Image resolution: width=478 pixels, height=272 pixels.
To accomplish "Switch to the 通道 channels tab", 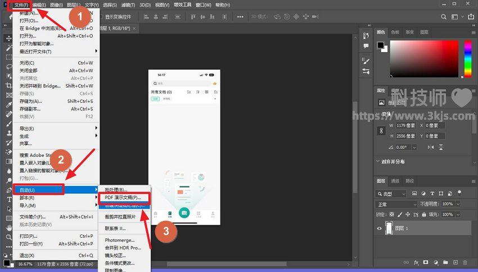I will coord(395,180).
